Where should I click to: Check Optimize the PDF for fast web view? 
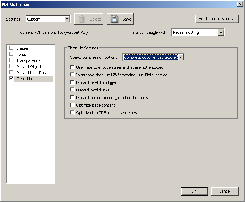point(72,113)
